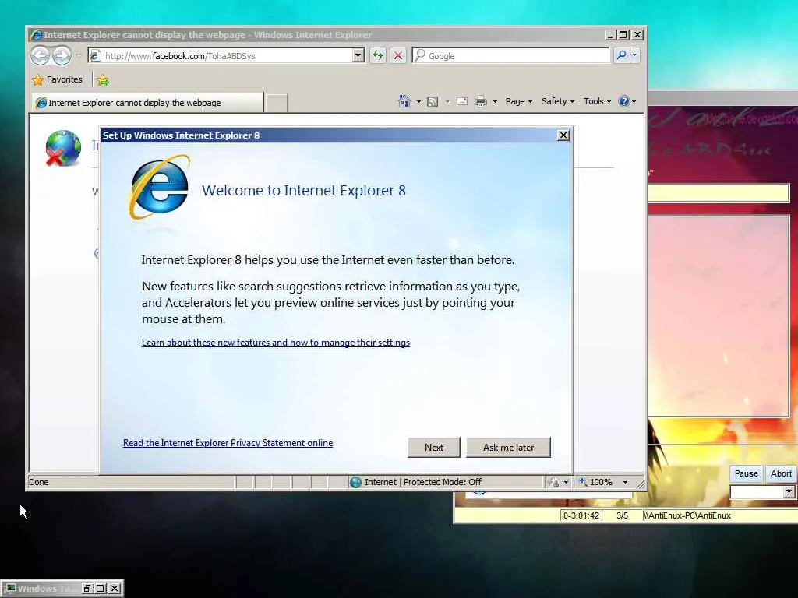Open the Page menu
This screenshot has width=798, height=598.
[x=518, y=101]
